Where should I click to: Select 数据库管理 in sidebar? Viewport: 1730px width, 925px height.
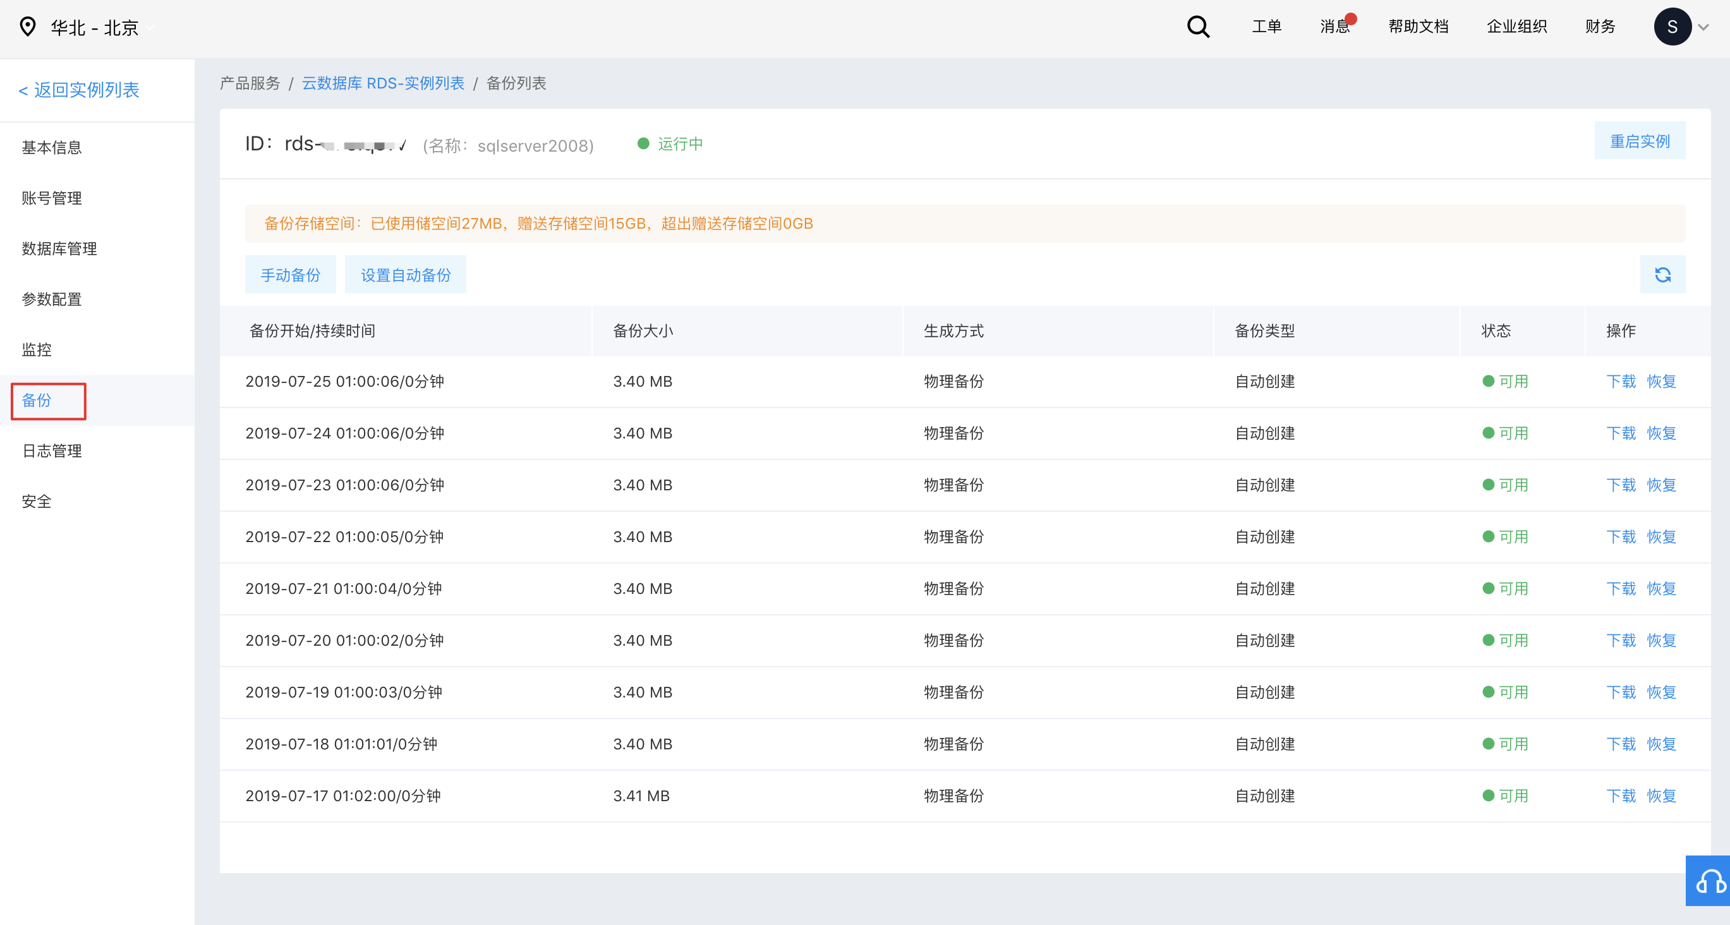coord(59,248)
